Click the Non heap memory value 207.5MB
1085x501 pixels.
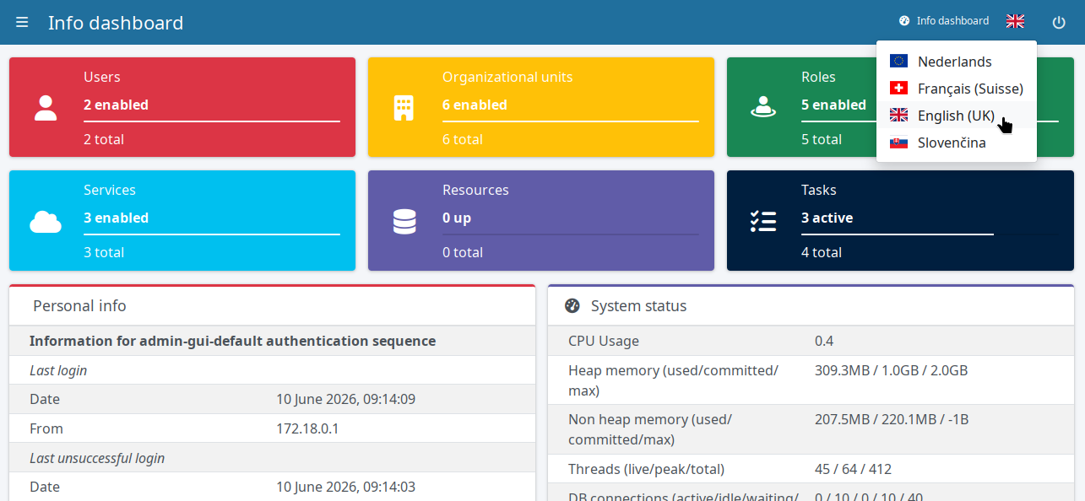click(891, 419)
